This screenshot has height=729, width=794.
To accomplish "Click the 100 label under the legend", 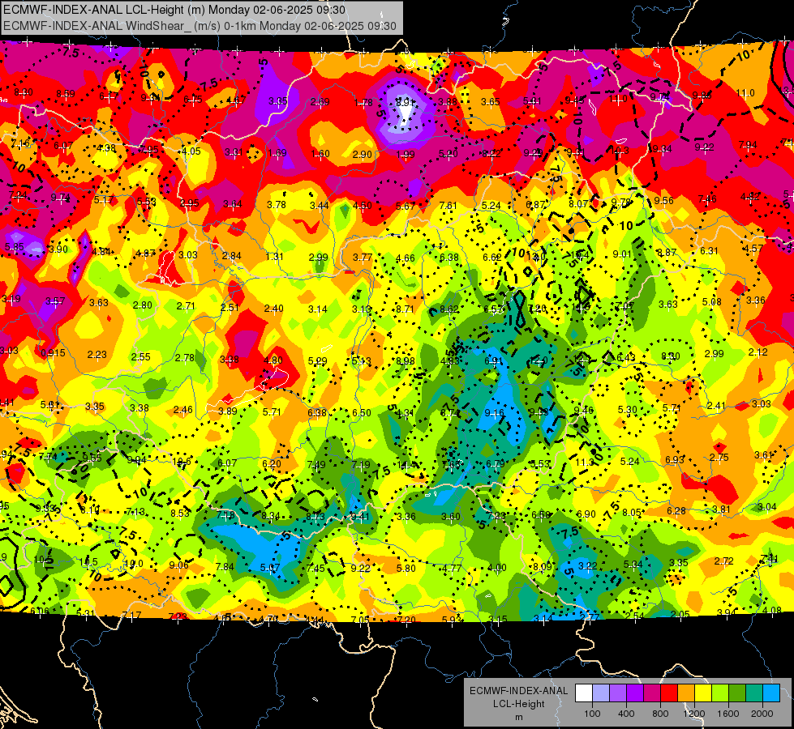I will pyautogui.click(x=592, y=714).
